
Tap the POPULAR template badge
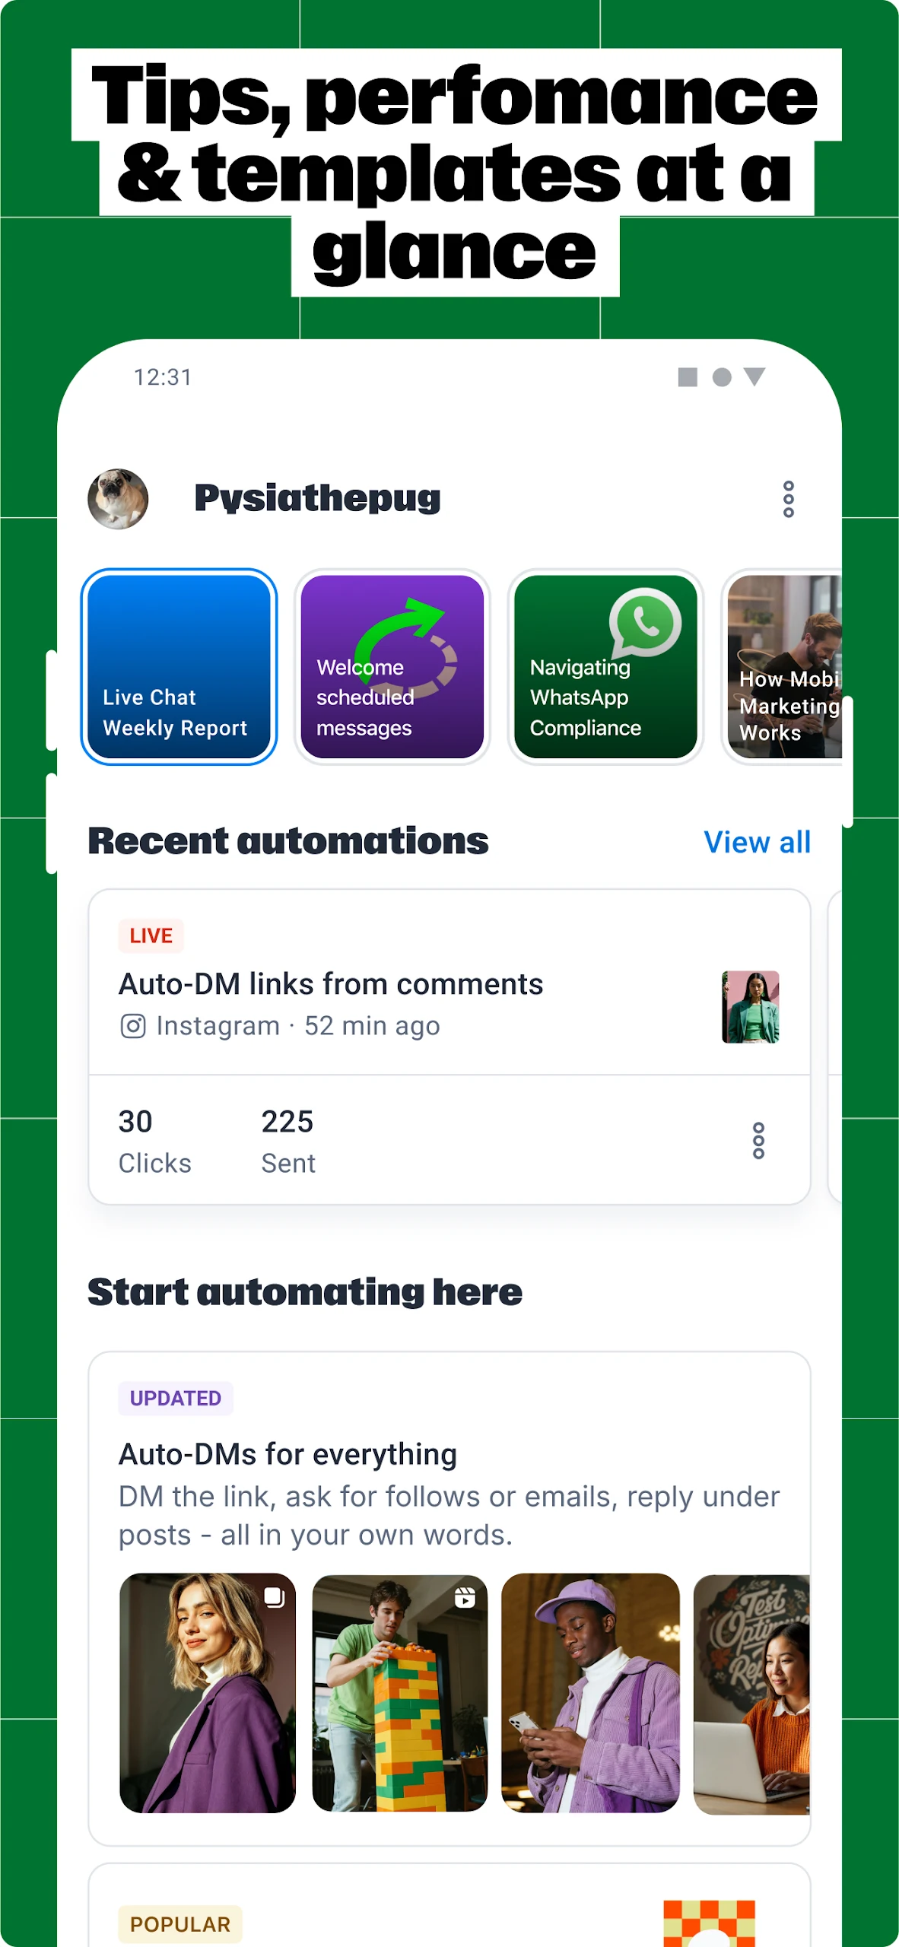[x=180, y=1924]
